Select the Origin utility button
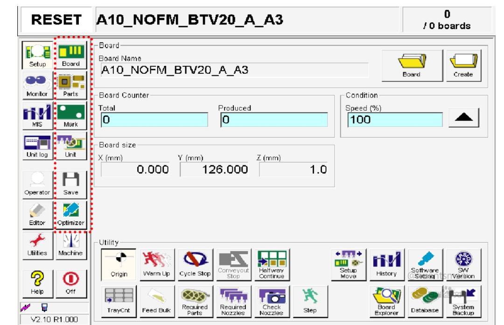This screenshot has height=325, width=504. (119, 264)
